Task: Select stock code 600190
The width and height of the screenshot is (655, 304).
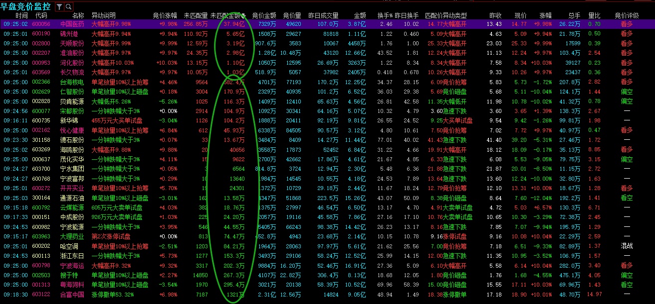Action: click(x=41, y=34)
